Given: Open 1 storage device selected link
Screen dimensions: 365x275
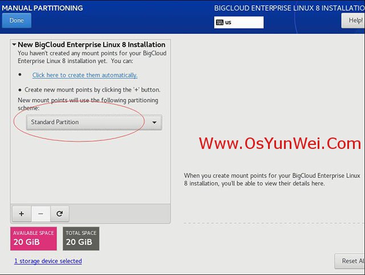Looking at the screenshot, I should pyautogui.click(x=48, y=261).
